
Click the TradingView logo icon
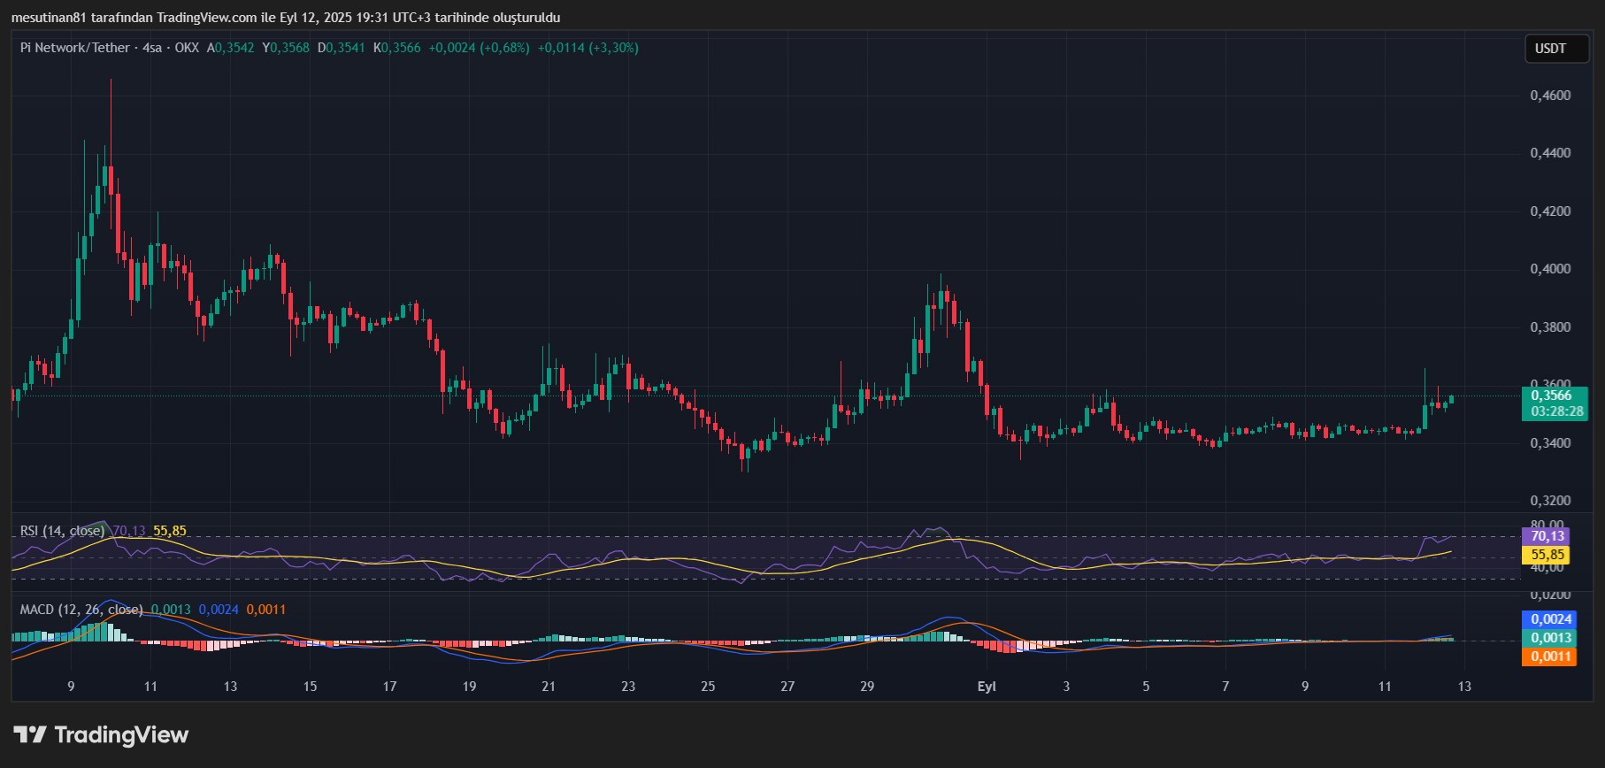pos(30,734)
